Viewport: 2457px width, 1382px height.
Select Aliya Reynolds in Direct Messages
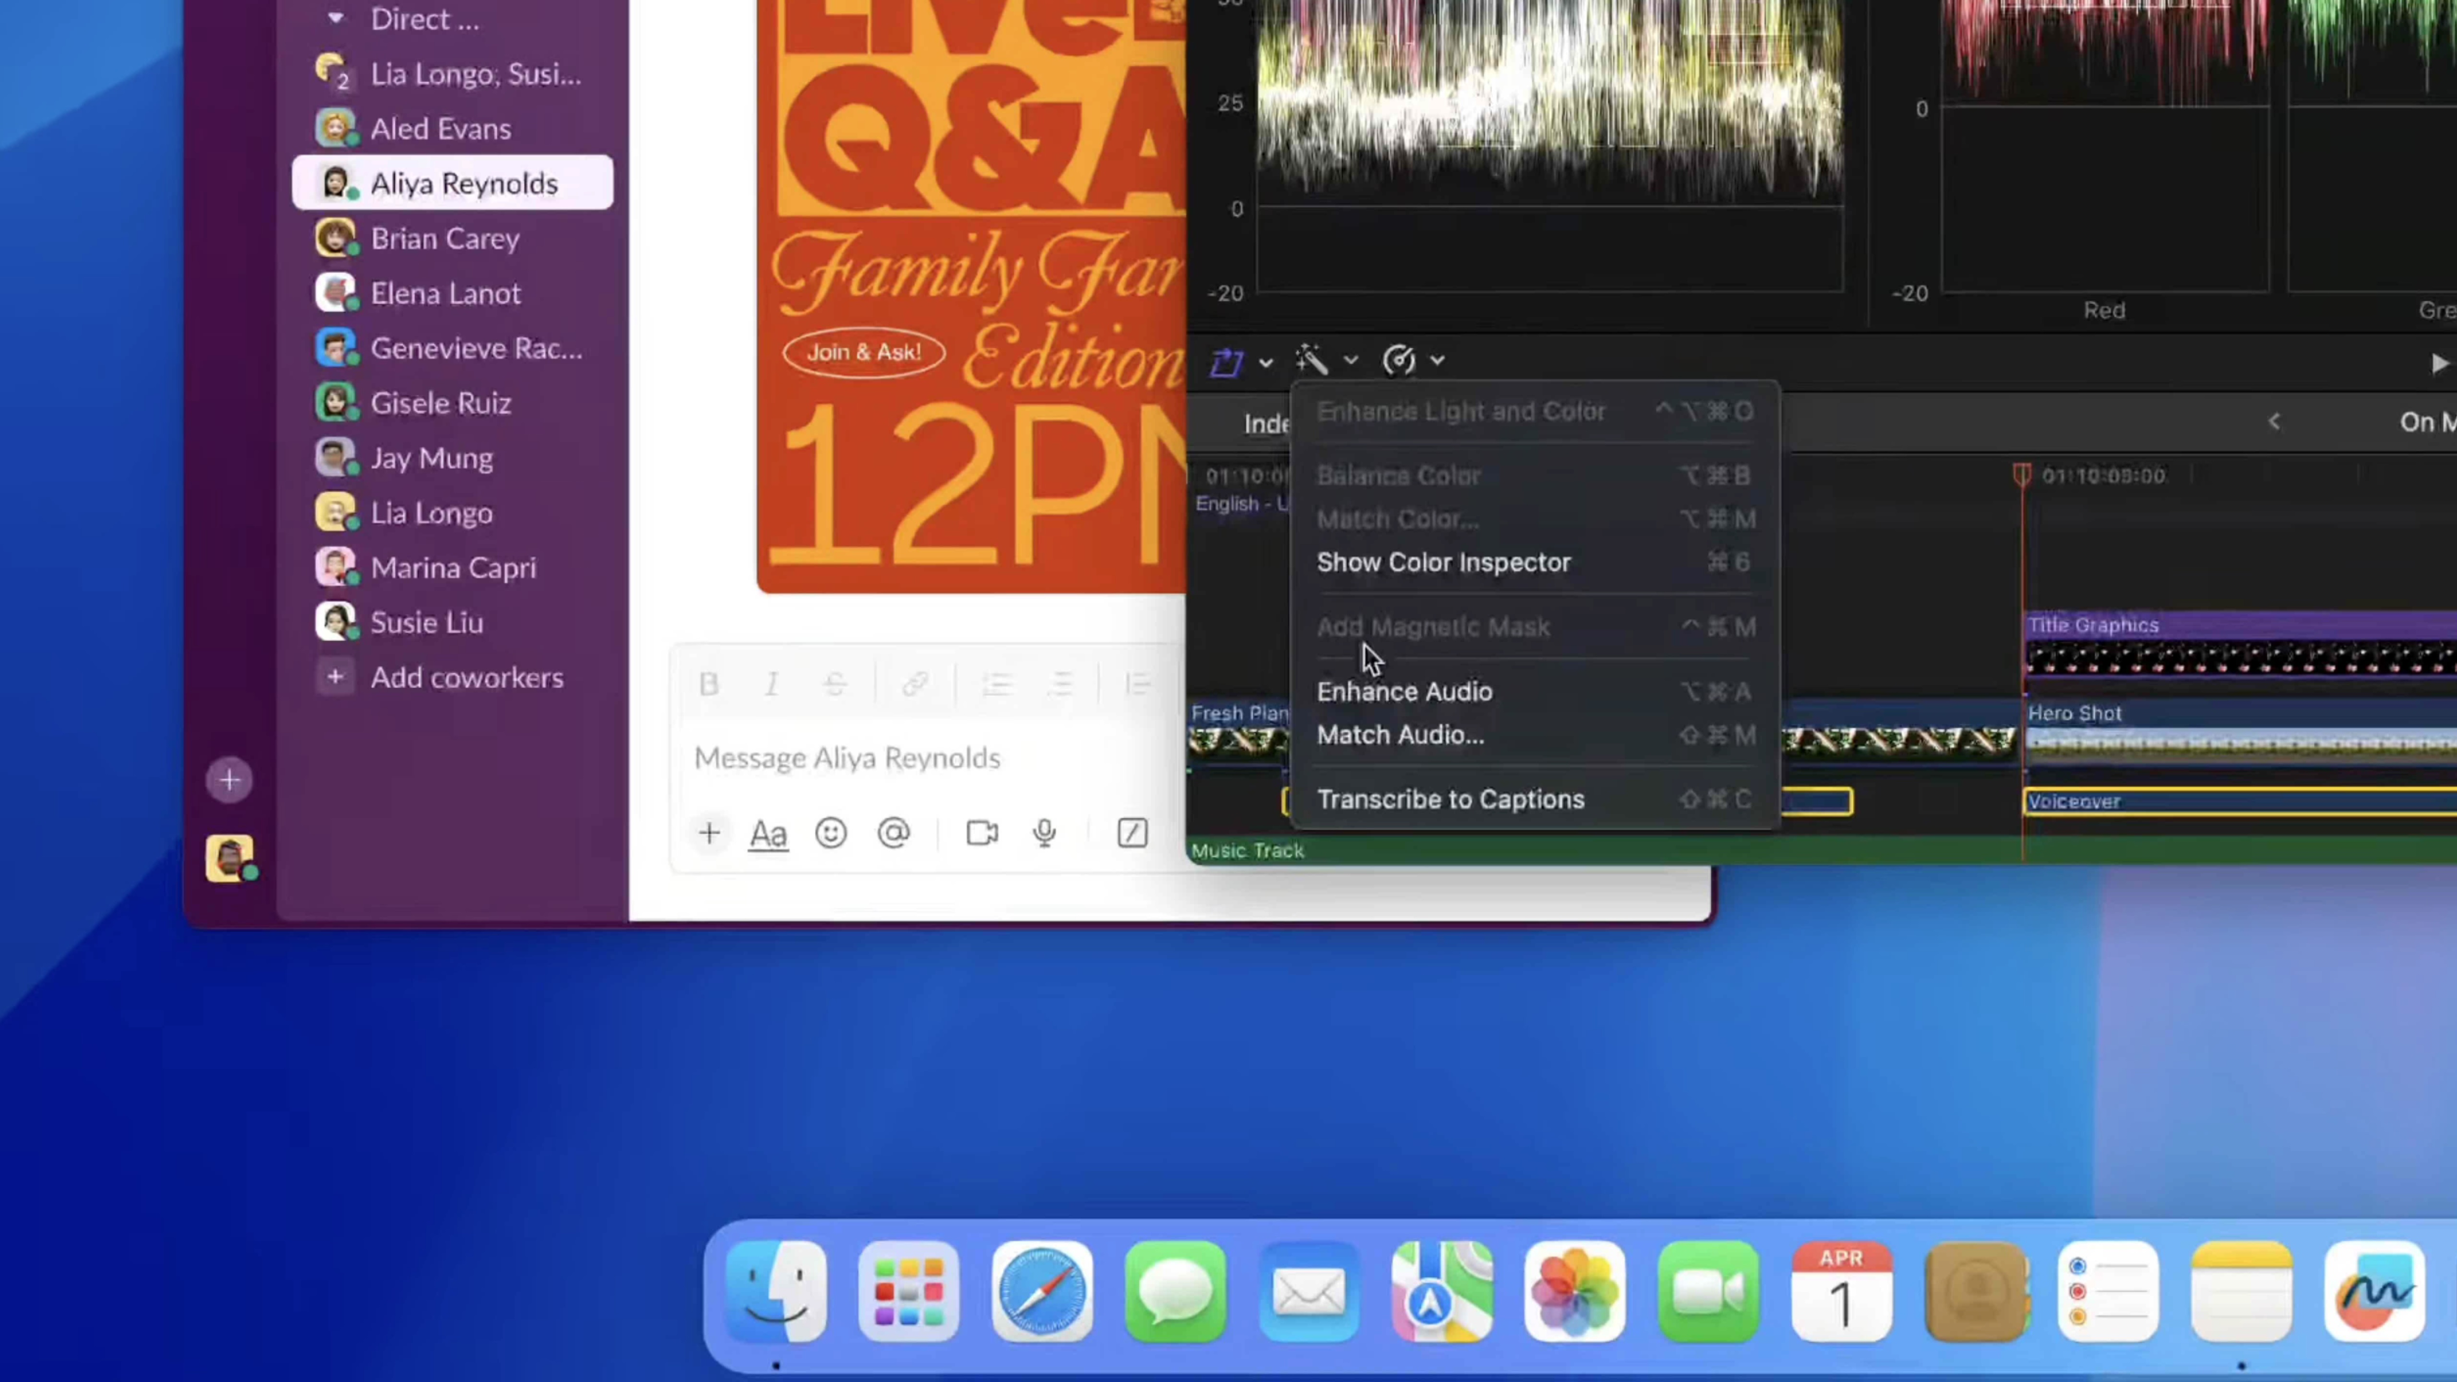pos(464,182)
